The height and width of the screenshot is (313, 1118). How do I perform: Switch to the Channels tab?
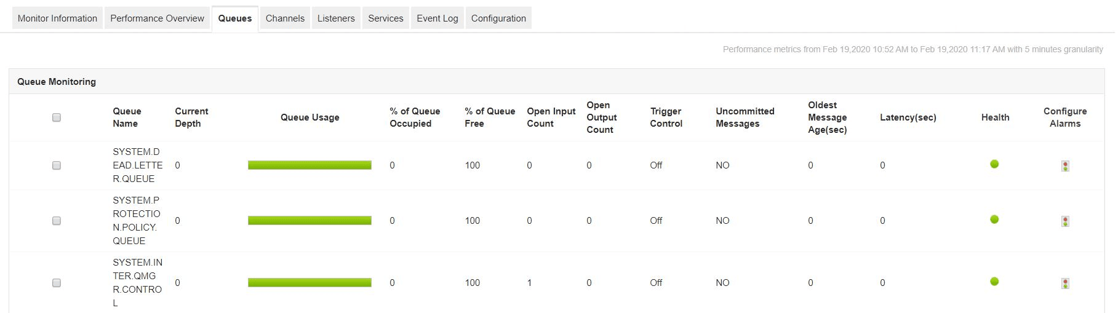pyautogui.click(x=285, y=18)
